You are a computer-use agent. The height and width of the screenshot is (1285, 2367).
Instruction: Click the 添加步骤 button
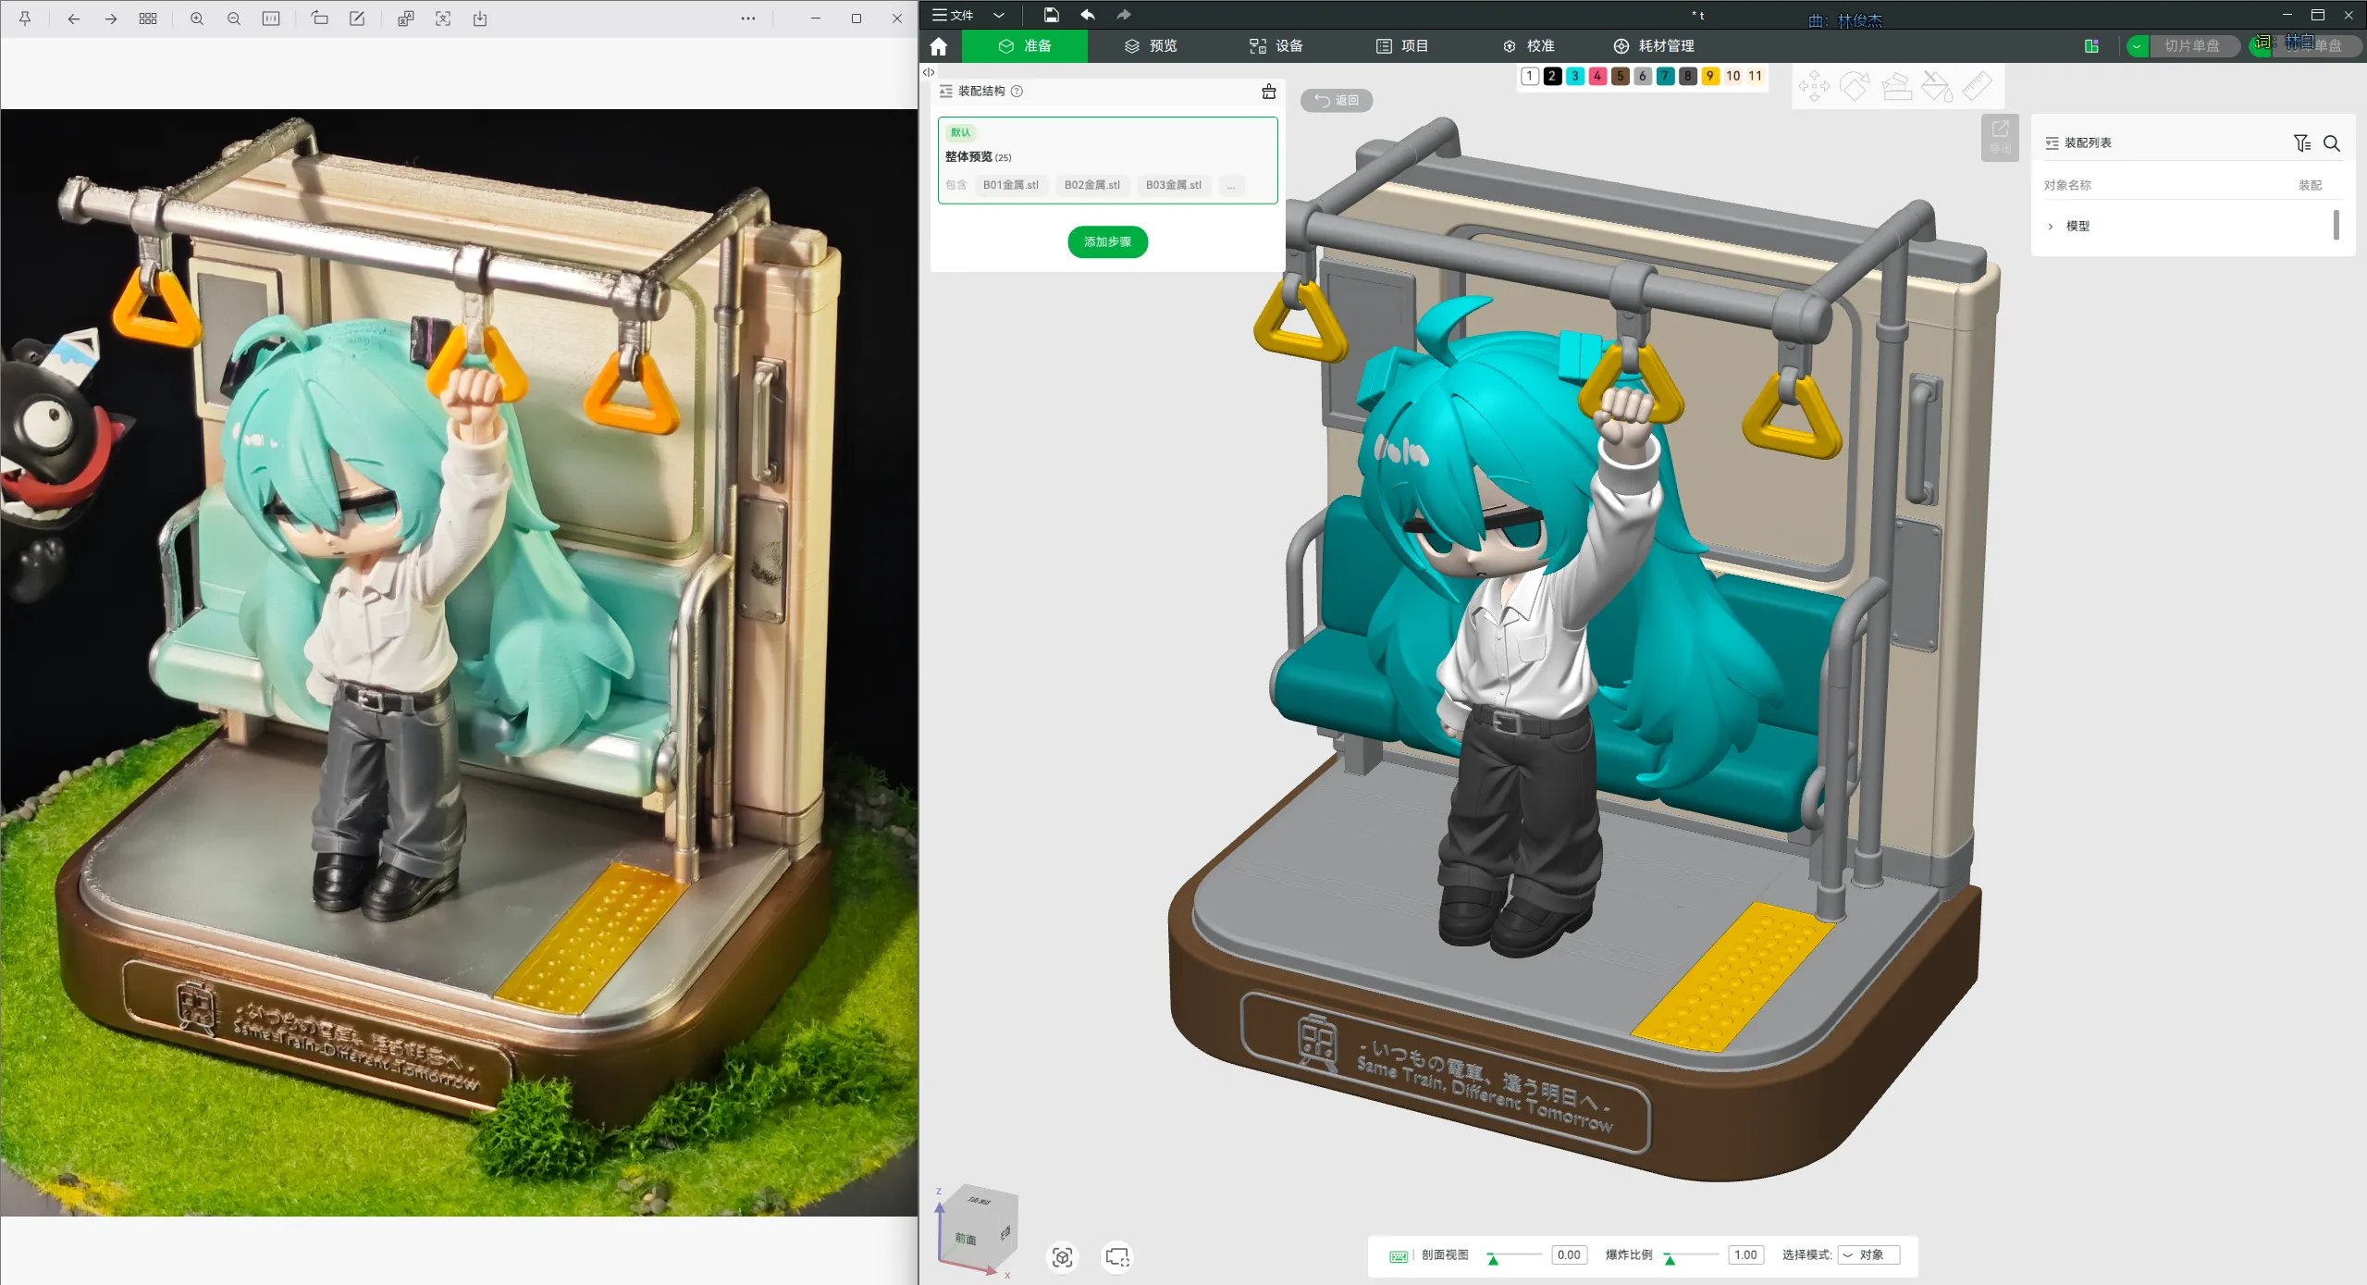coord(1107,242)
